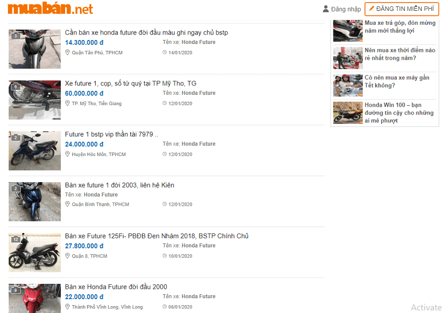
Task: Click thumbnail of the grey Honda Future listing
Action: click(x=35, y=49)
